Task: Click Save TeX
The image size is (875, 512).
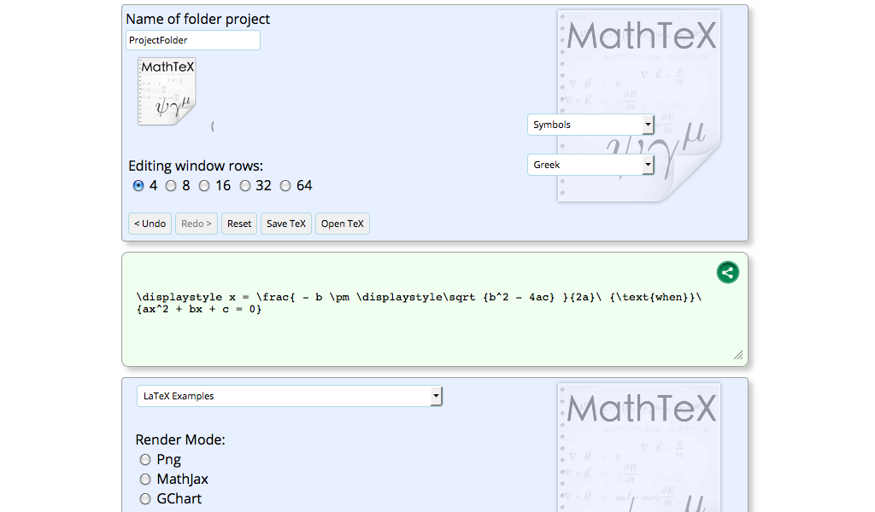Action: (x=285, y=223)
